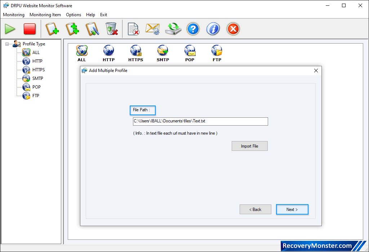Click inside the file path text field

(200, 121)
